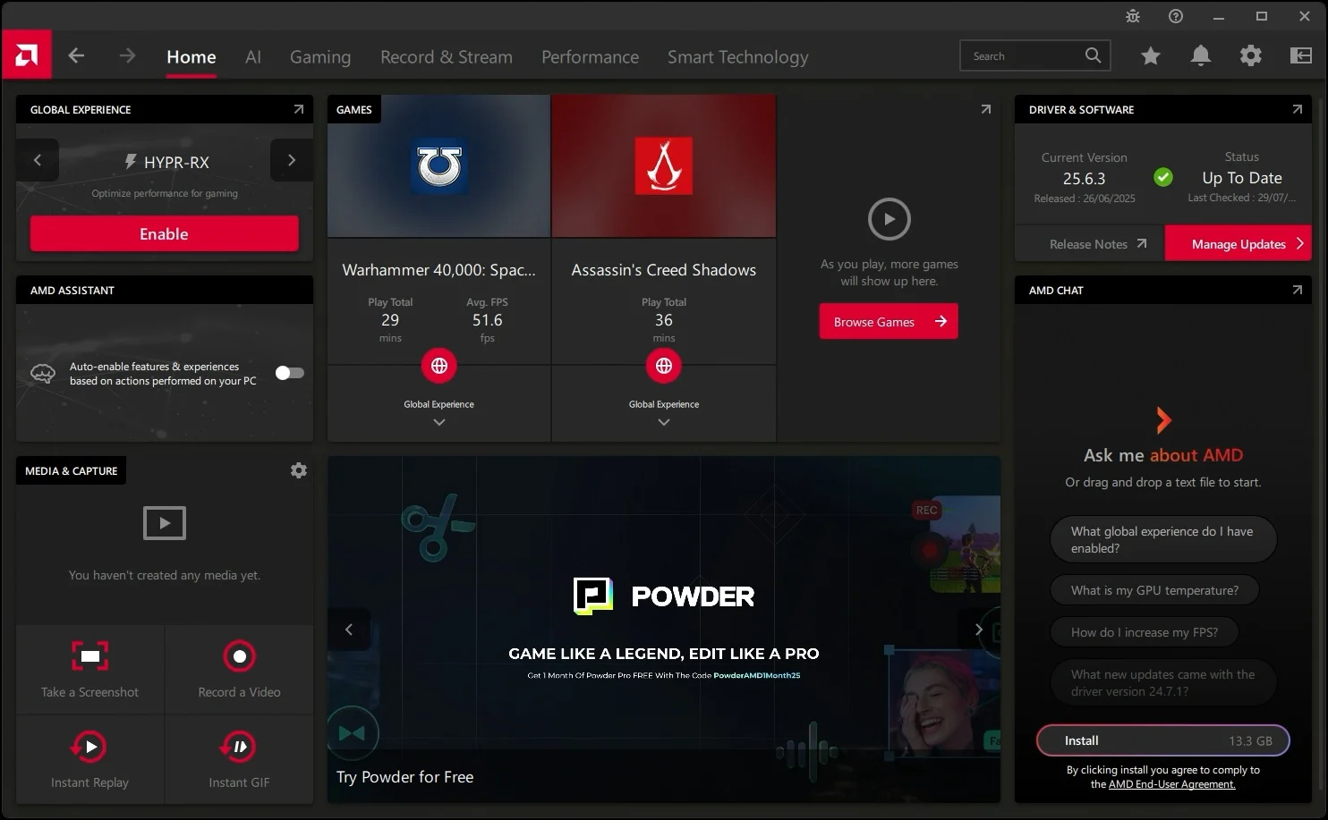
Task: Go to next Global Experience profile after HYPR-RX
Action: (291, 161)
